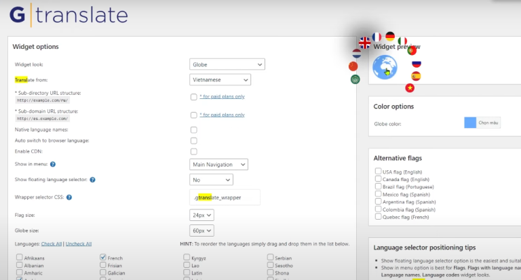Click the Check All languages link
Screen dimensions: 521x280
[x=52, y=244]
